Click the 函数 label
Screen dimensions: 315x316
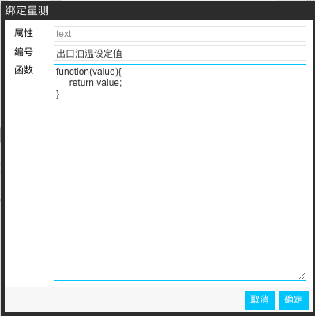click(24, 70)
